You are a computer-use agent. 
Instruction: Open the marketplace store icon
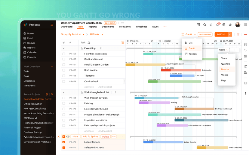[x=224, y=25]
